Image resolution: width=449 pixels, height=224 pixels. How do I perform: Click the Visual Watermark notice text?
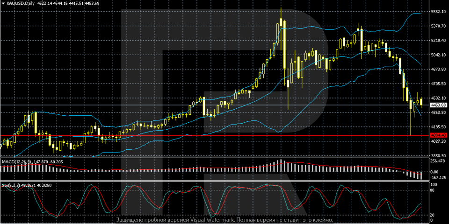(224, 220)
